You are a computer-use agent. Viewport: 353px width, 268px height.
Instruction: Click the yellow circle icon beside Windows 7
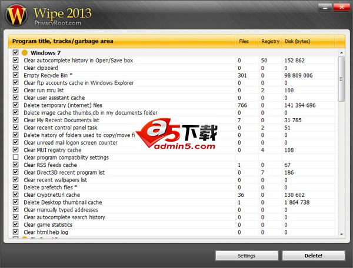[x=25, y=53]
